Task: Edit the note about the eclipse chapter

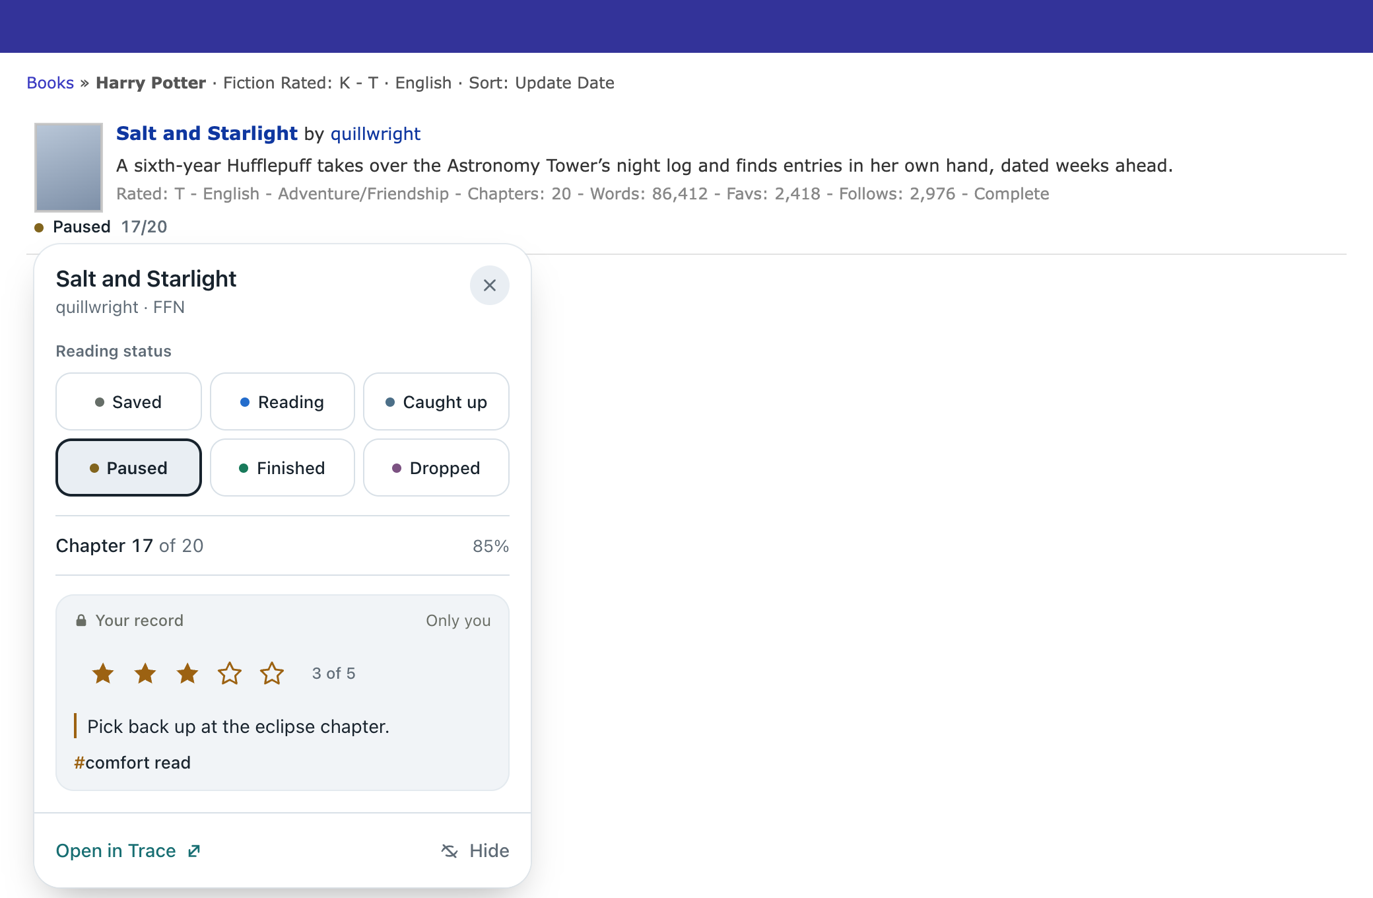Action: coord(238,726)
